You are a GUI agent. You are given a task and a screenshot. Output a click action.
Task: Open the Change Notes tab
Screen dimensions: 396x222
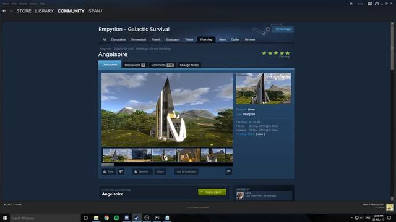189,65
